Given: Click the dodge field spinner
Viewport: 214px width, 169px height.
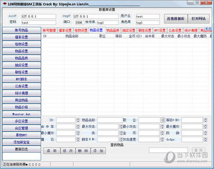Looking at the screenshot, I should (205, 140).
